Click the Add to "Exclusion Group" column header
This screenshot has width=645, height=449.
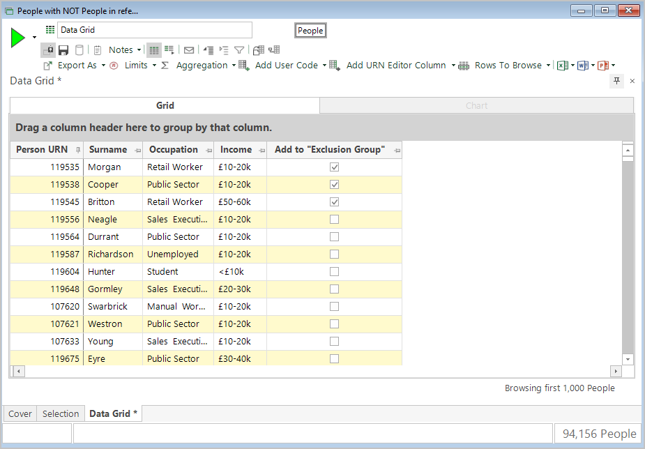[335, 150]
